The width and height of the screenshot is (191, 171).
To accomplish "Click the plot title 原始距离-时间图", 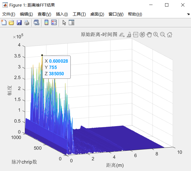I will pyautogui.click(x=99, y=34).
